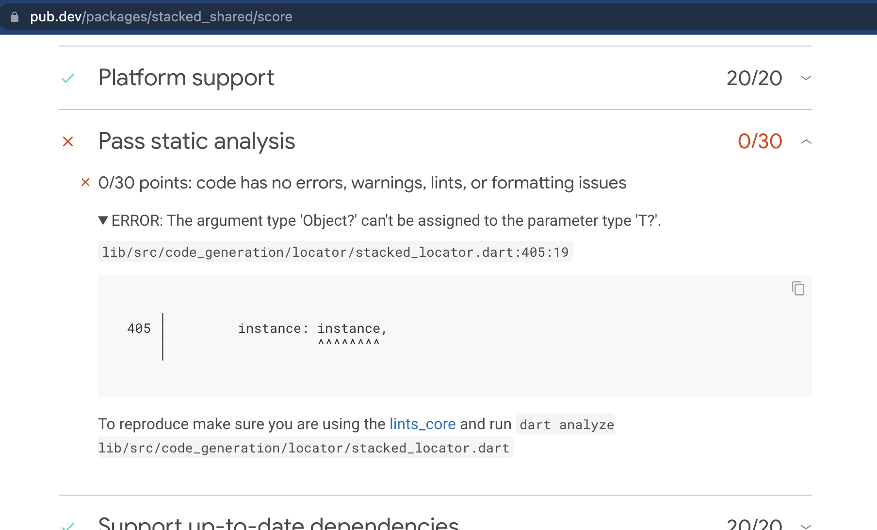Image resolution: width=877 pixels, height=530 pixels.
Task: Expand the Platform support section
Action: click(x=806, y=78)
